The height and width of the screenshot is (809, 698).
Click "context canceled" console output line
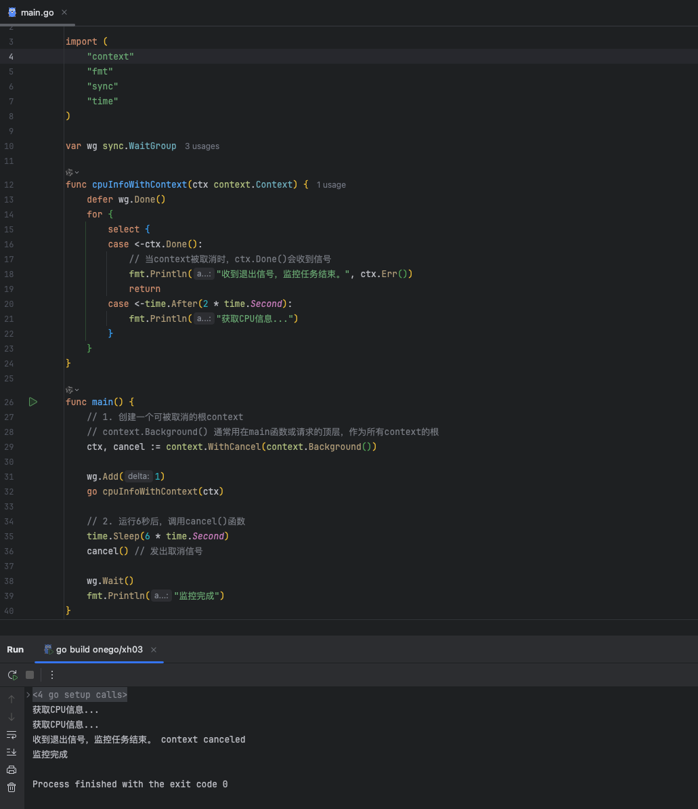pos(203,739)
